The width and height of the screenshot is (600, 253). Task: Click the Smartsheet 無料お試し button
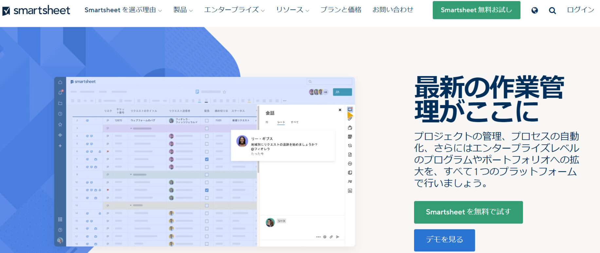pyautogui.click(x=476, y=10)
